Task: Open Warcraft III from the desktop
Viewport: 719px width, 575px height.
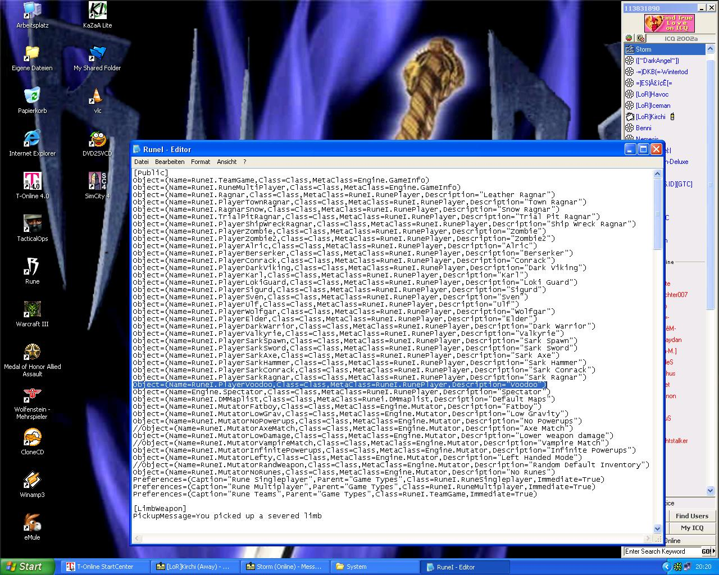Action: [x=32, y=309]
